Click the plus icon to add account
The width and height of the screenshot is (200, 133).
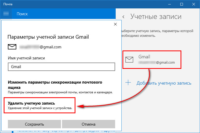click(x=128, y=83)
